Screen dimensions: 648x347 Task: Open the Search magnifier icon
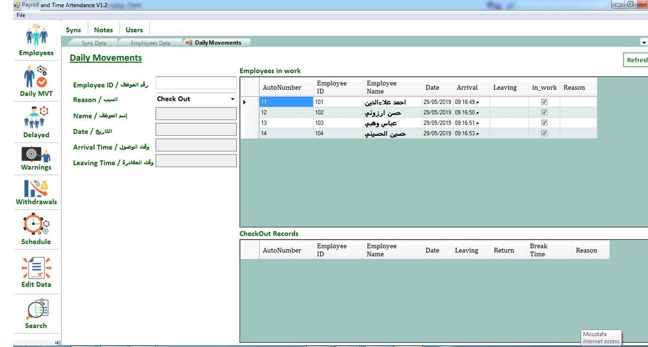point(37,309)
